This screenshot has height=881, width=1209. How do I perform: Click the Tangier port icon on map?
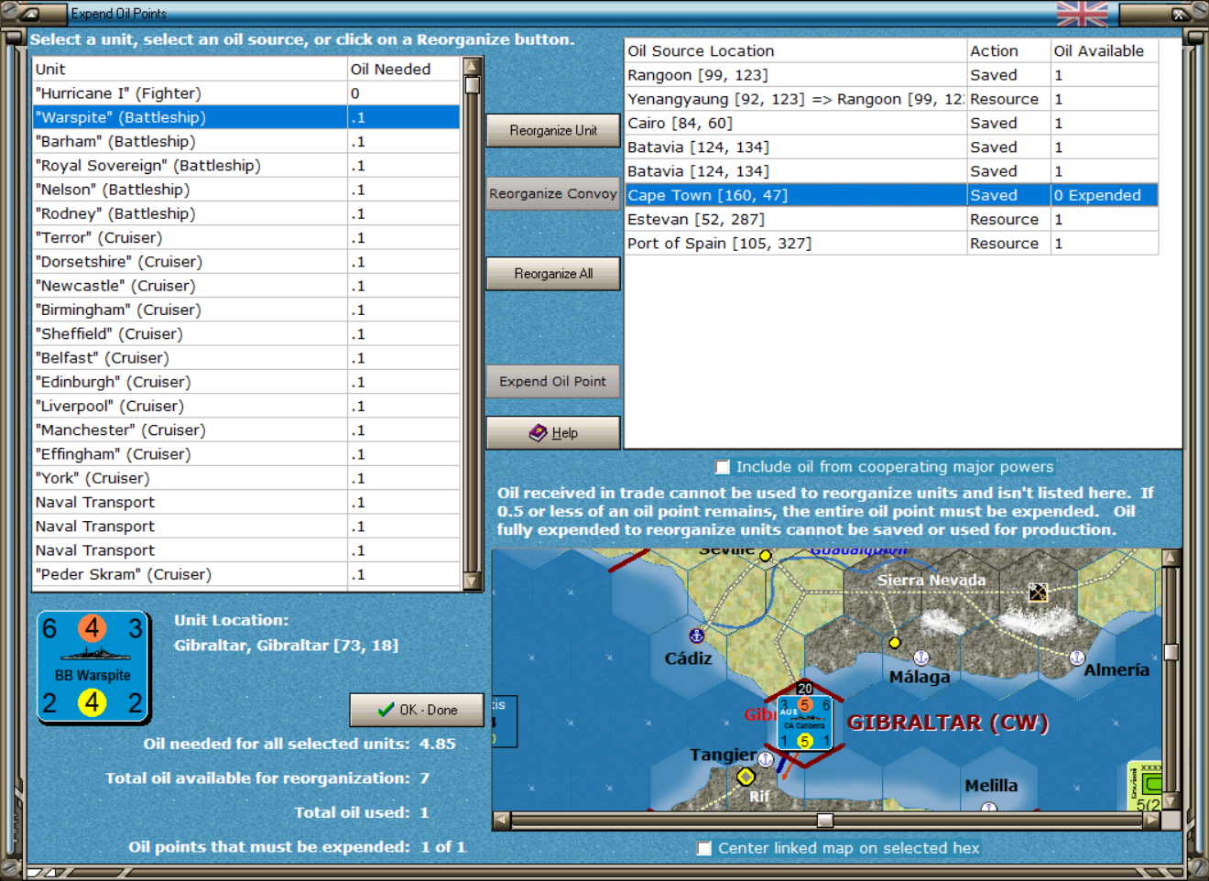(766, 759)
